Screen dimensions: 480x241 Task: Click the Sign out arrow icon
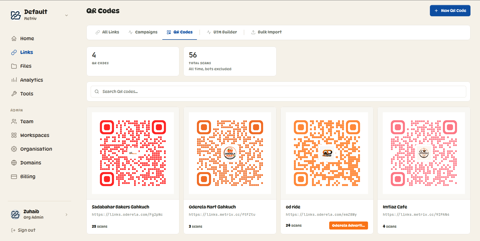(13, 230)
